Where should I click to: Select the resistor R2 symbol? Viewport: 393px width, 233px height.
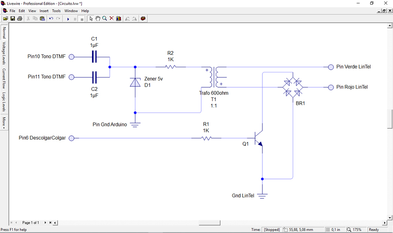click(171, 67)
